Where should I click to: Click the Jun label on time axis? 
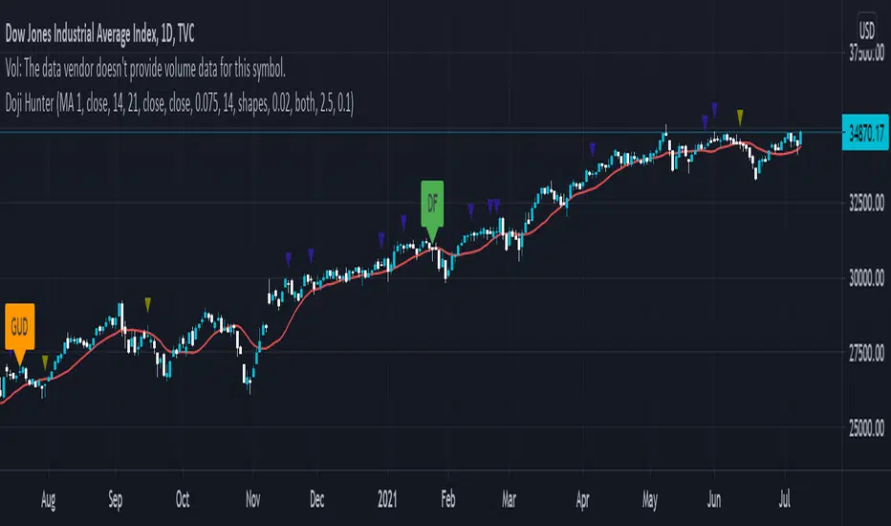pyautogui.click(x=714, y=499)
